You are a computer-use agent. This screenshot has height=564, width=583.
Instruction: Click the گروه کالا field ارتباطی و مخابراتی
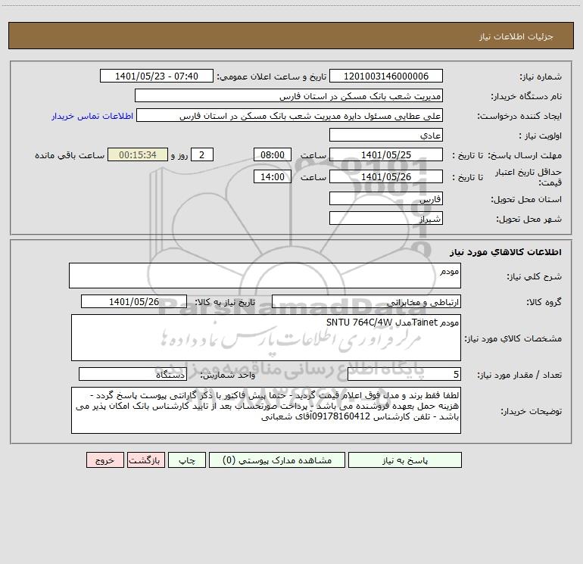(x=366, y=301)
